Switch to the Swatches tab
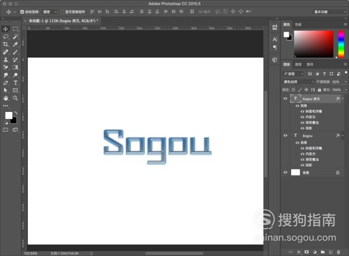This screenshot has width=349, height=256. click(298, 25)
